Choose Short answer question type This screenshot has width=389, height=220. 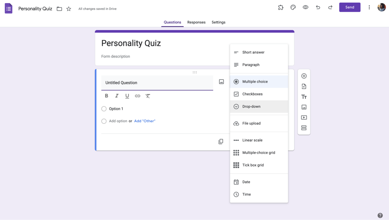point(259,53)
